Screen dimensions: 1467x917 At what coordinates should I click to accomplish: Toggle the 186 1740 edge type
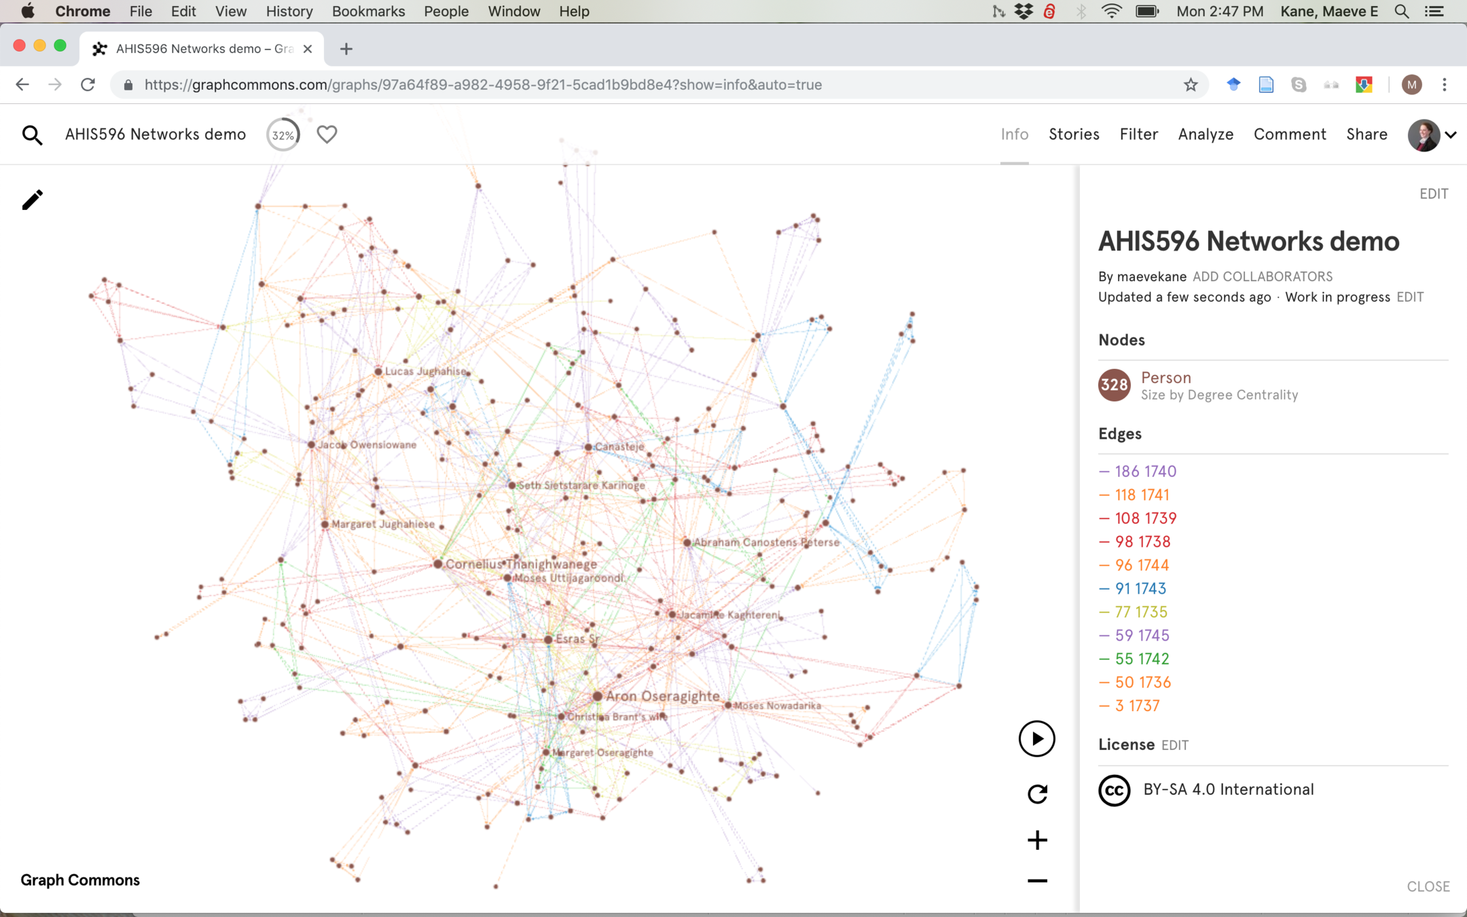click(x=1145, y=471)
